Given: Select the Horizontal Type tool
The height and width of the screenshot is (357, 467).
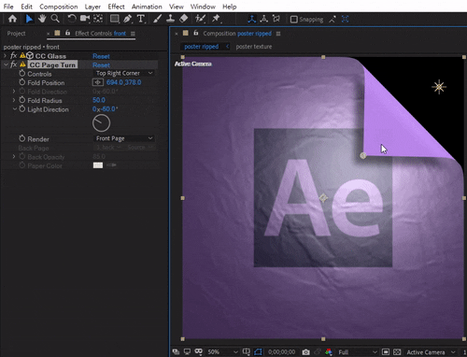Looking at the screenshot, I should pyautogui.click(x=141, y=19).
